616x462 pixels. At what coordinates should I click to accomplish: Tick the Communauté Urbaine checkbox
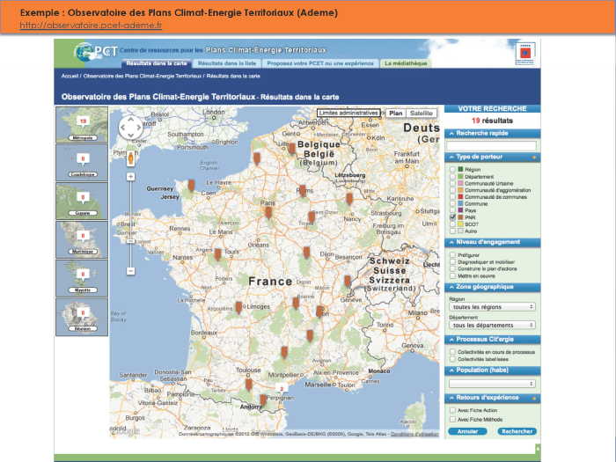[452, 183]
